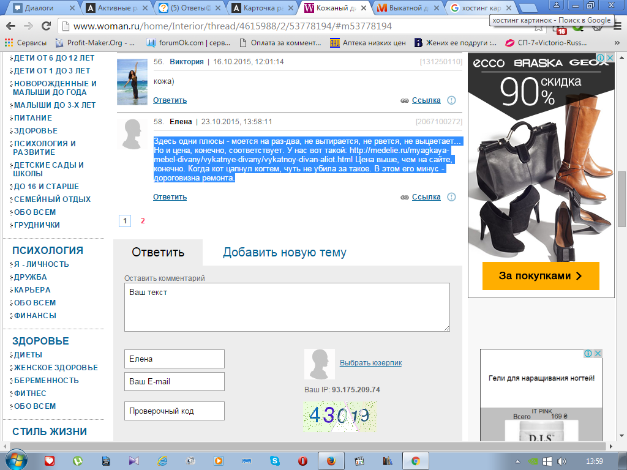627x470 pixels.
Task: Open the Сервисы apps bookmark
Action: [x=26, y=43]
